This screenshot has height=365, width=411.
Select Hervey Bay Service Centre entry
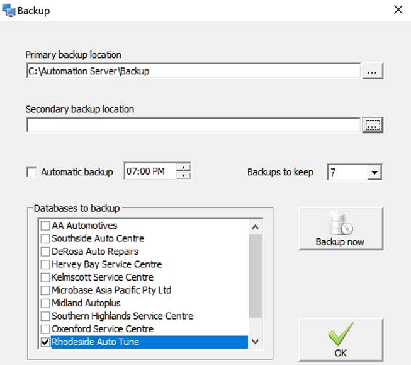pos(106,264)
